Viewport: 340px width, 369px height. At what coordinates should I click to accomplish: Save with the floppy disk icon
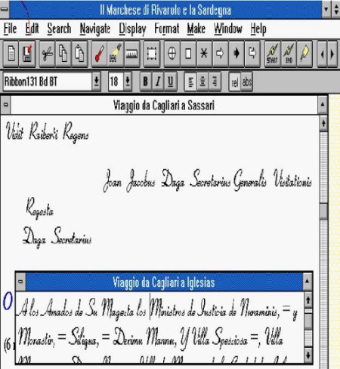(x=27, y=54)
